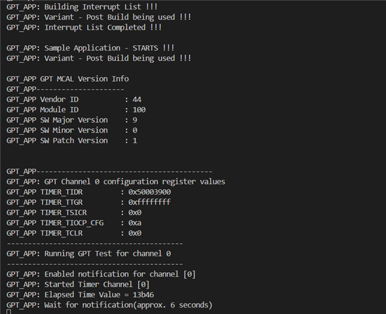Click the TIMER_TSICR register line
The width and height of the screenshot is (386, 314).
click(x=74, y=213)
